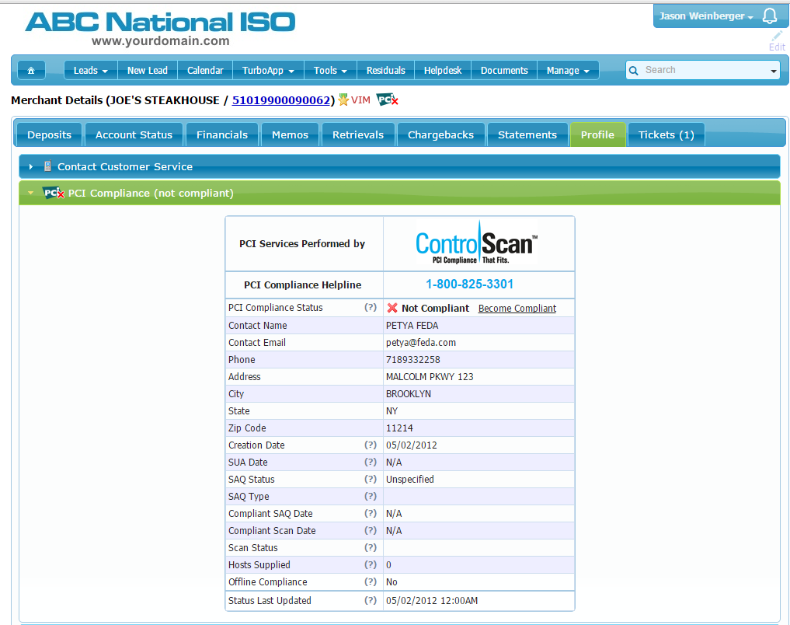Show help for Offline Compliance
Image resolution: width=790 pixels, height=625 pixels.
pos(371,581)
